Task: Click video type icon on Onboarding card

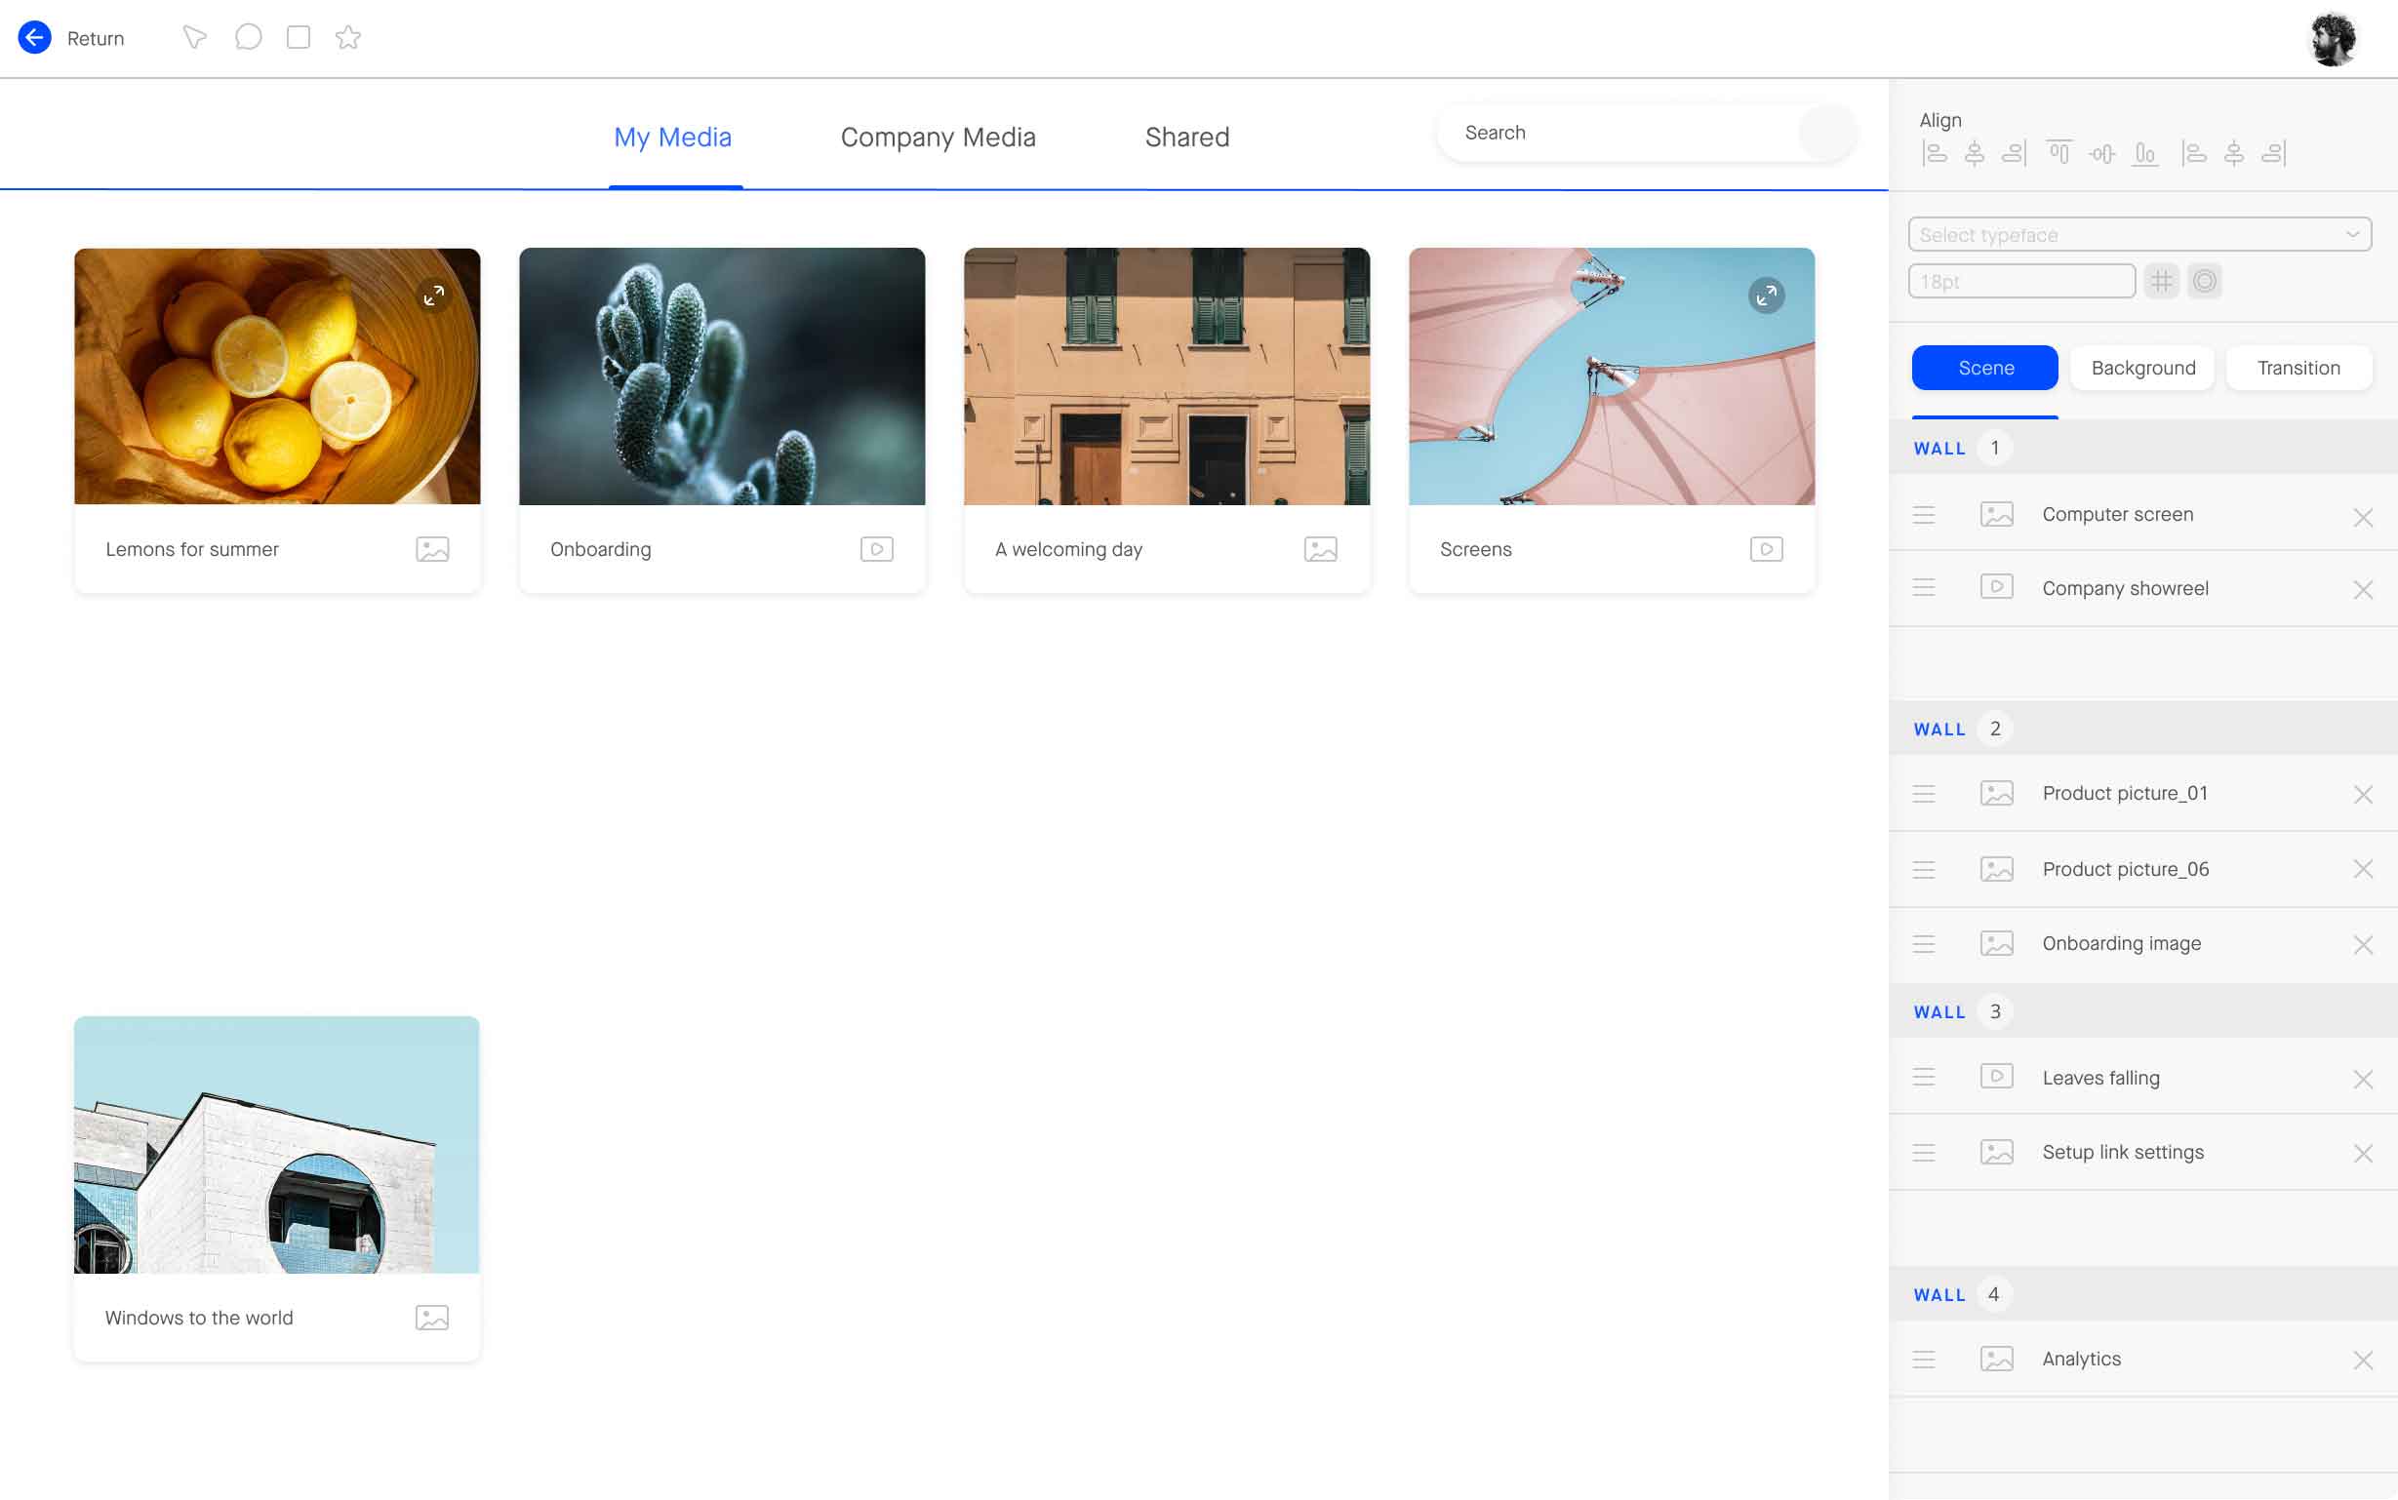Action: 877,550
